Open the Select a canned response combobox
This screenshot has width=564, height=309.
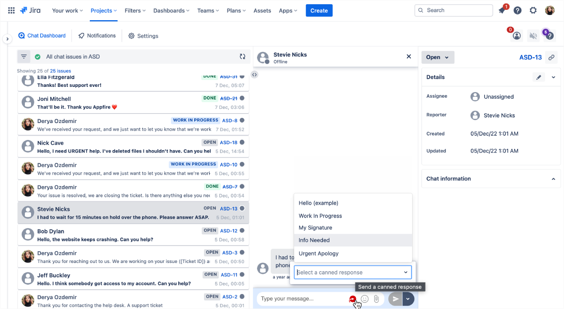[352, 272]
